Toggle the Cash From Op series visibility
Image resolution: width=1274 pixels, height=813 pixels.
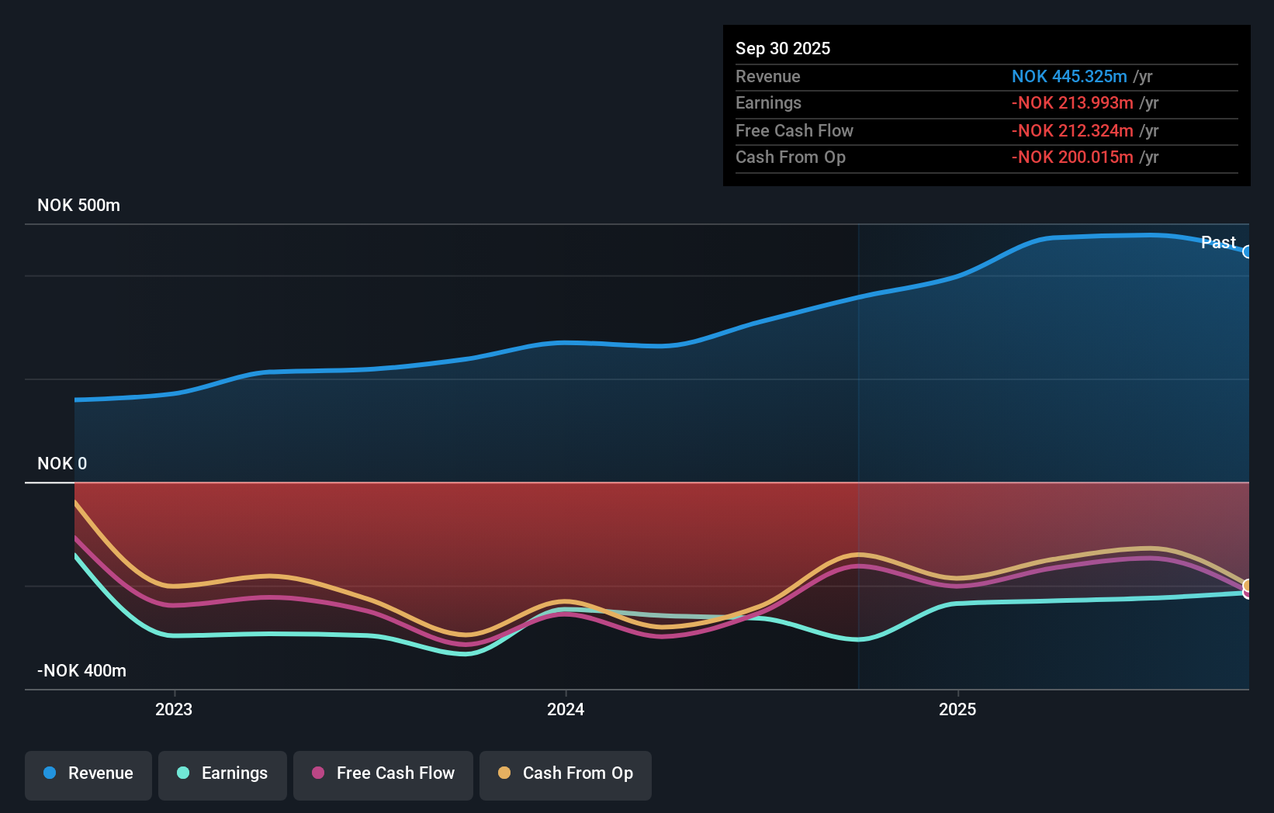(565, 774)
